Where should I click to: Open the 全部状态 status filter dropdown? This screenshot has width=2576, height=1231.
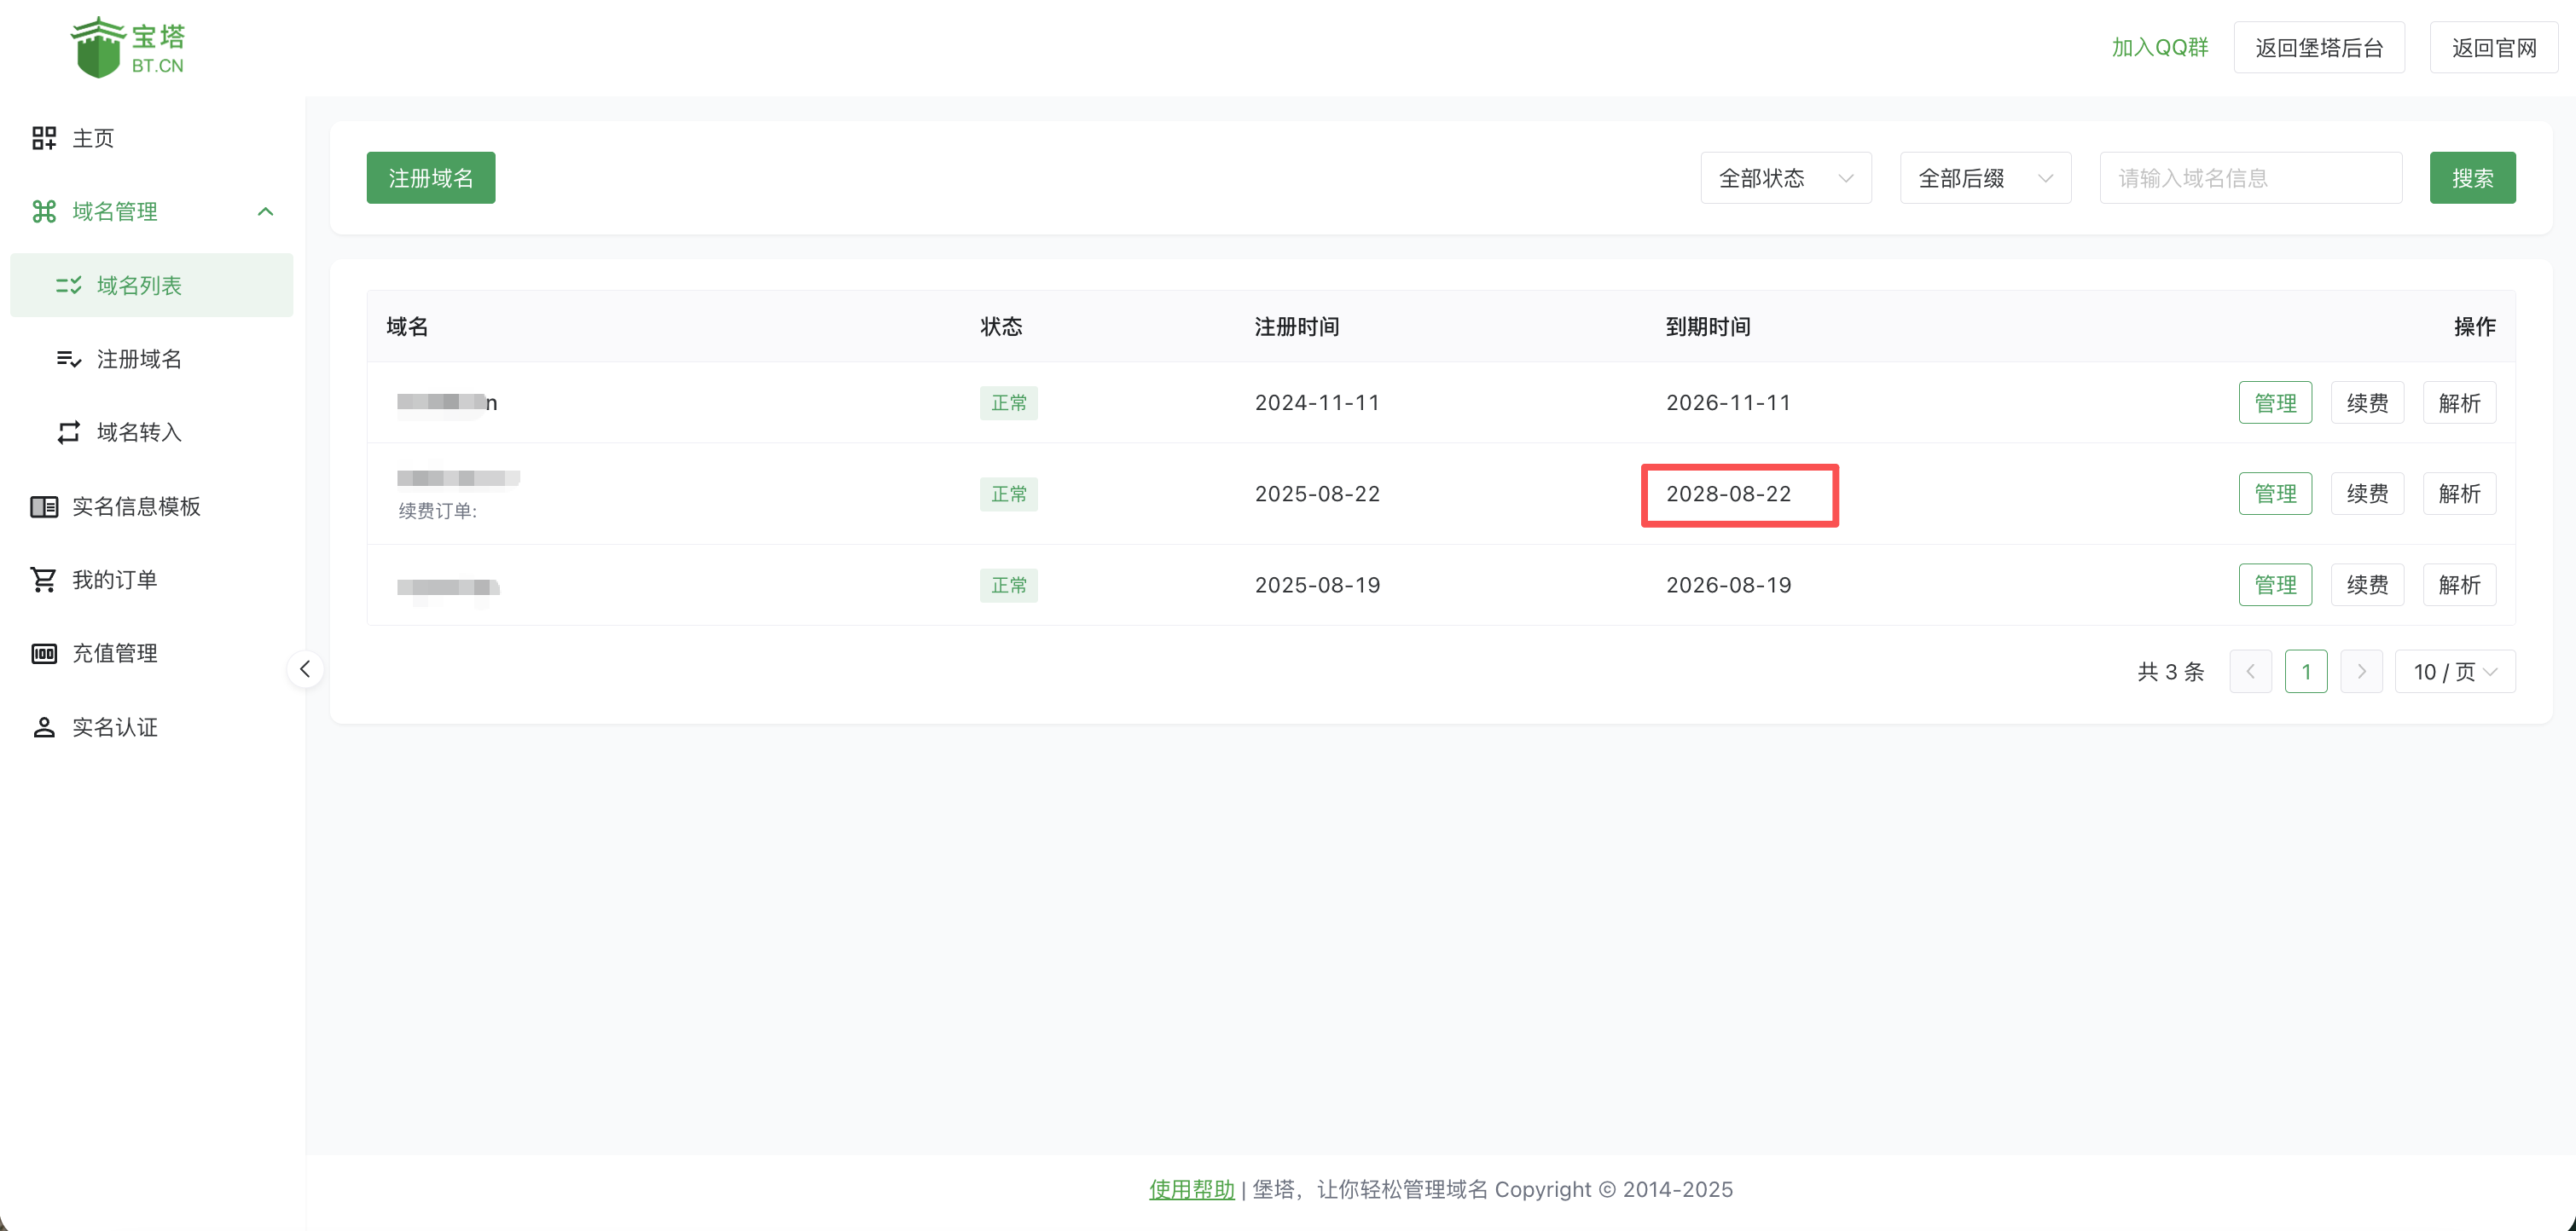(1785, 176)
